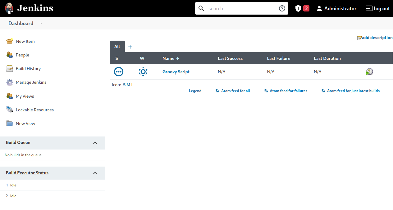
Task: Click the Build History notepad icon
Action: coord(10,69)
